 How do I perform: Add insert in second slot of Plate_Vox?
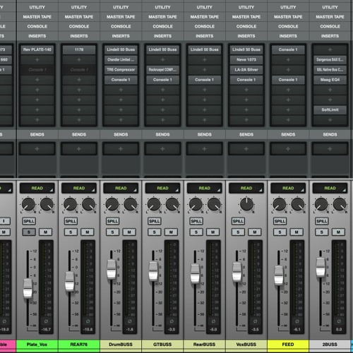(37, 60)
